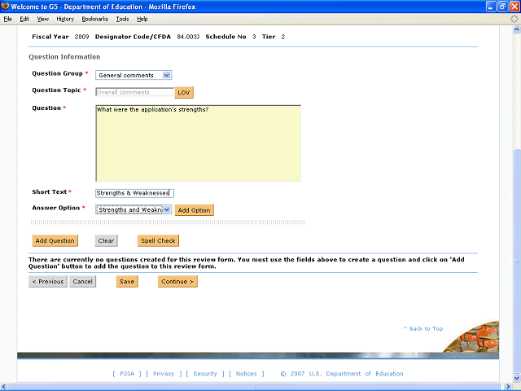Image resolution: width=521 pixels, height=391 pixels.
Task: Restore down the Firefox window
Action: tap(503, 7)
